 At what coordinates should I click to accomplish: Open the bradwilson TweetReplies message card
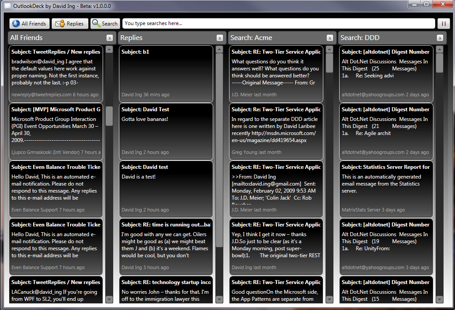pos(55,74)
